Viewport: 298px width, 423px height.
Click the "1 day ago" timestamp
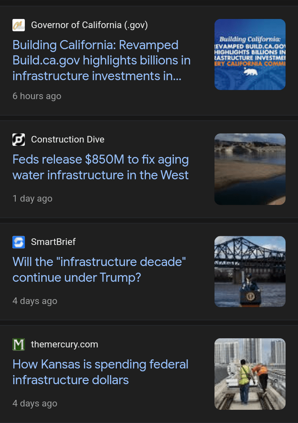coord(32,199)
